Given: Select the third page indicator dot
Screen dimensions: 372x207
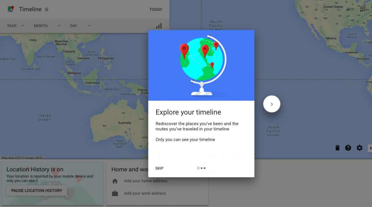Looking at the screenshot, I should (205, 168).
